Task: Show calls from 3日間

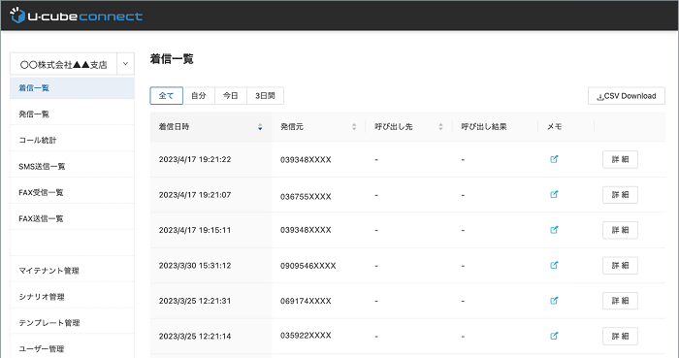Action: (x=265, y=96)
